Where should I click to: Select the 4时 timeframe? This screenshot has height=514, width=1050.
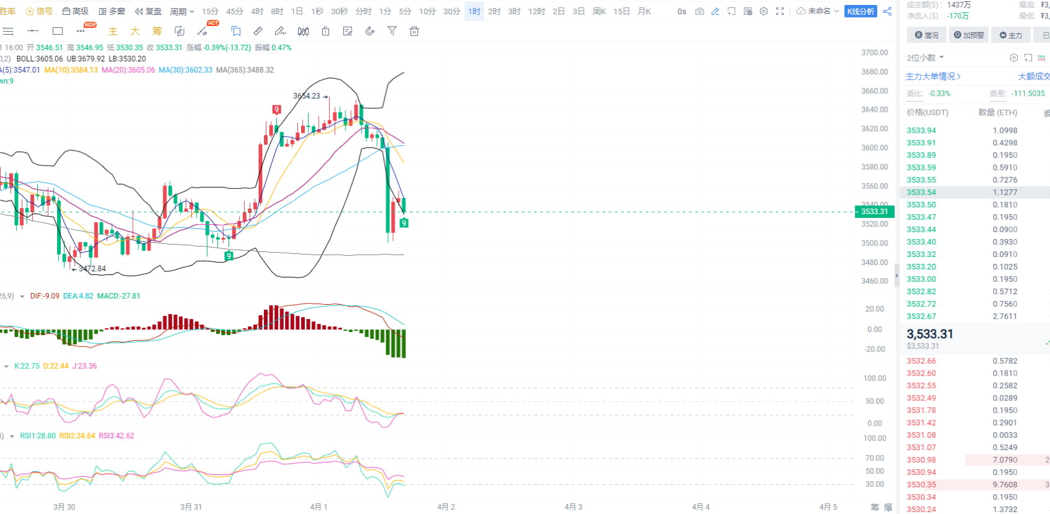(257, 11)
